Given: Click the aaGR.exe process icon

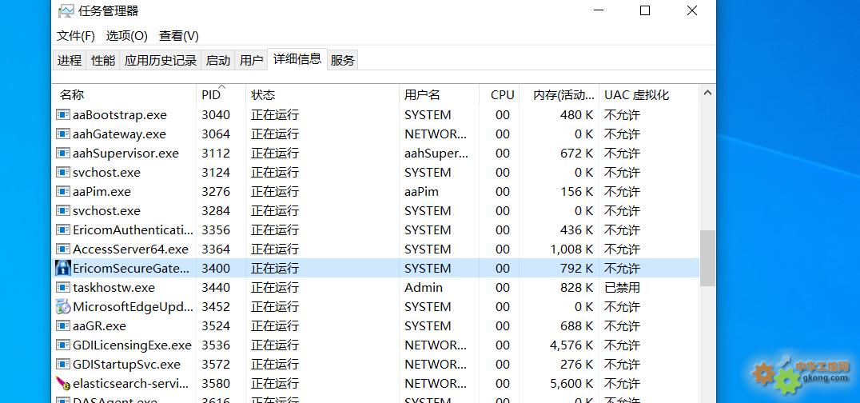Looking at the screenshot, I should point(64,326).
